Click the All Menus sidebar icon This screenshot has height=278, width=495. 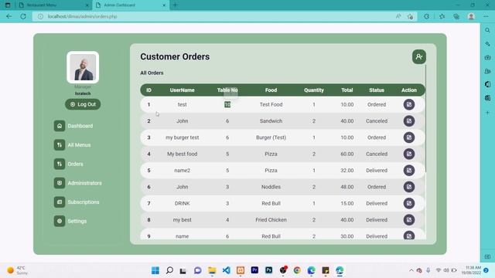[x=60, y=145]
